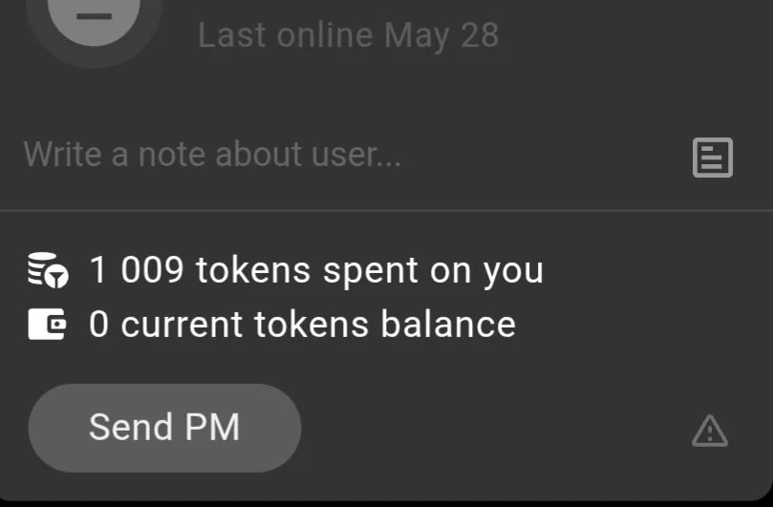Image resolution: width=773 pixels, height=507 pixels.
Task: Click the '0' current balance number
Action: (x=98, y=325)
